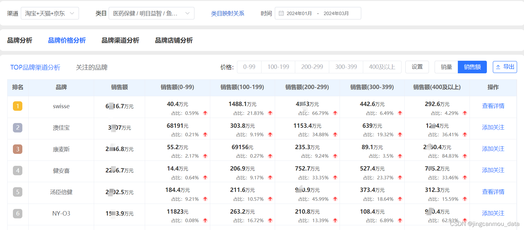The image size is (524, 230).
Task: Switch to 品牌价格分析 tab
Action: click(67, 40)
